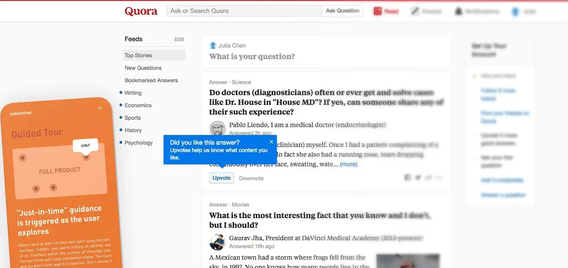The image size is (568, 268).
Task: Open the Economics topic feed
Action: click(138, 105)
